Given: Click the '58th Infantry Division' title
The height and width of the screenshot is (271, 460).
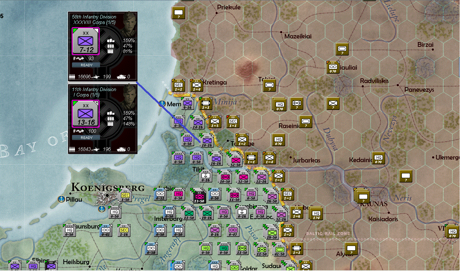Looking at the screenshot, I should point(94,17).
